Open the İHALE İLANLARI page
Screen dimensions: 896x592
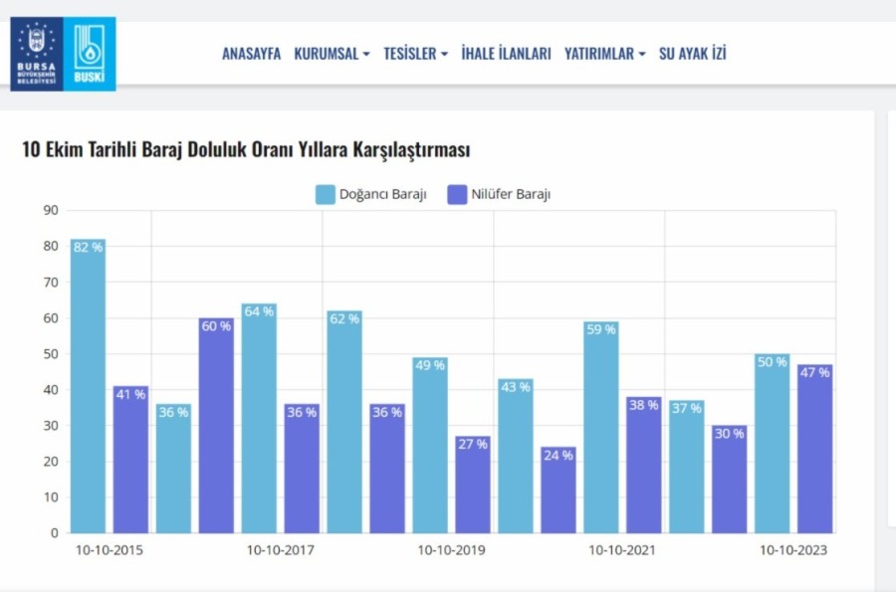(506, 54)
